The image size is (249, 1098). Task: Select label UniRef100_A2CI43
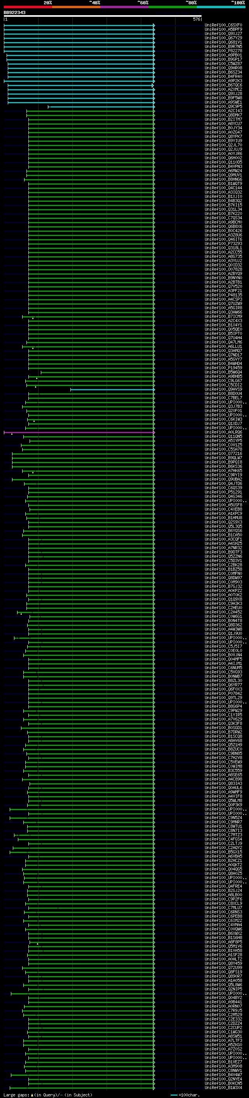(223, 111)
